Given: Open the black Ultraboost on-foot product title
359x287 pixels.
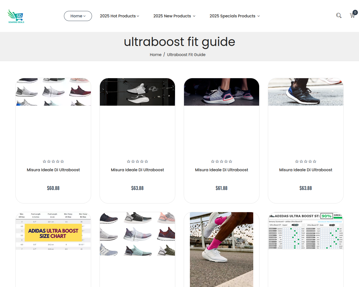Looking at the screenshot, I should coord(306,170).
